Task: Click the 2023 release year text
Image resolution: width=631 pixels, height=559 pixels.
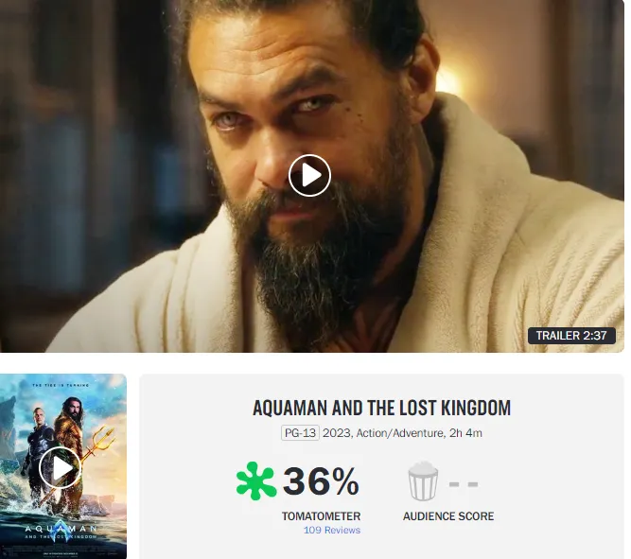Action: coord(337,433)
